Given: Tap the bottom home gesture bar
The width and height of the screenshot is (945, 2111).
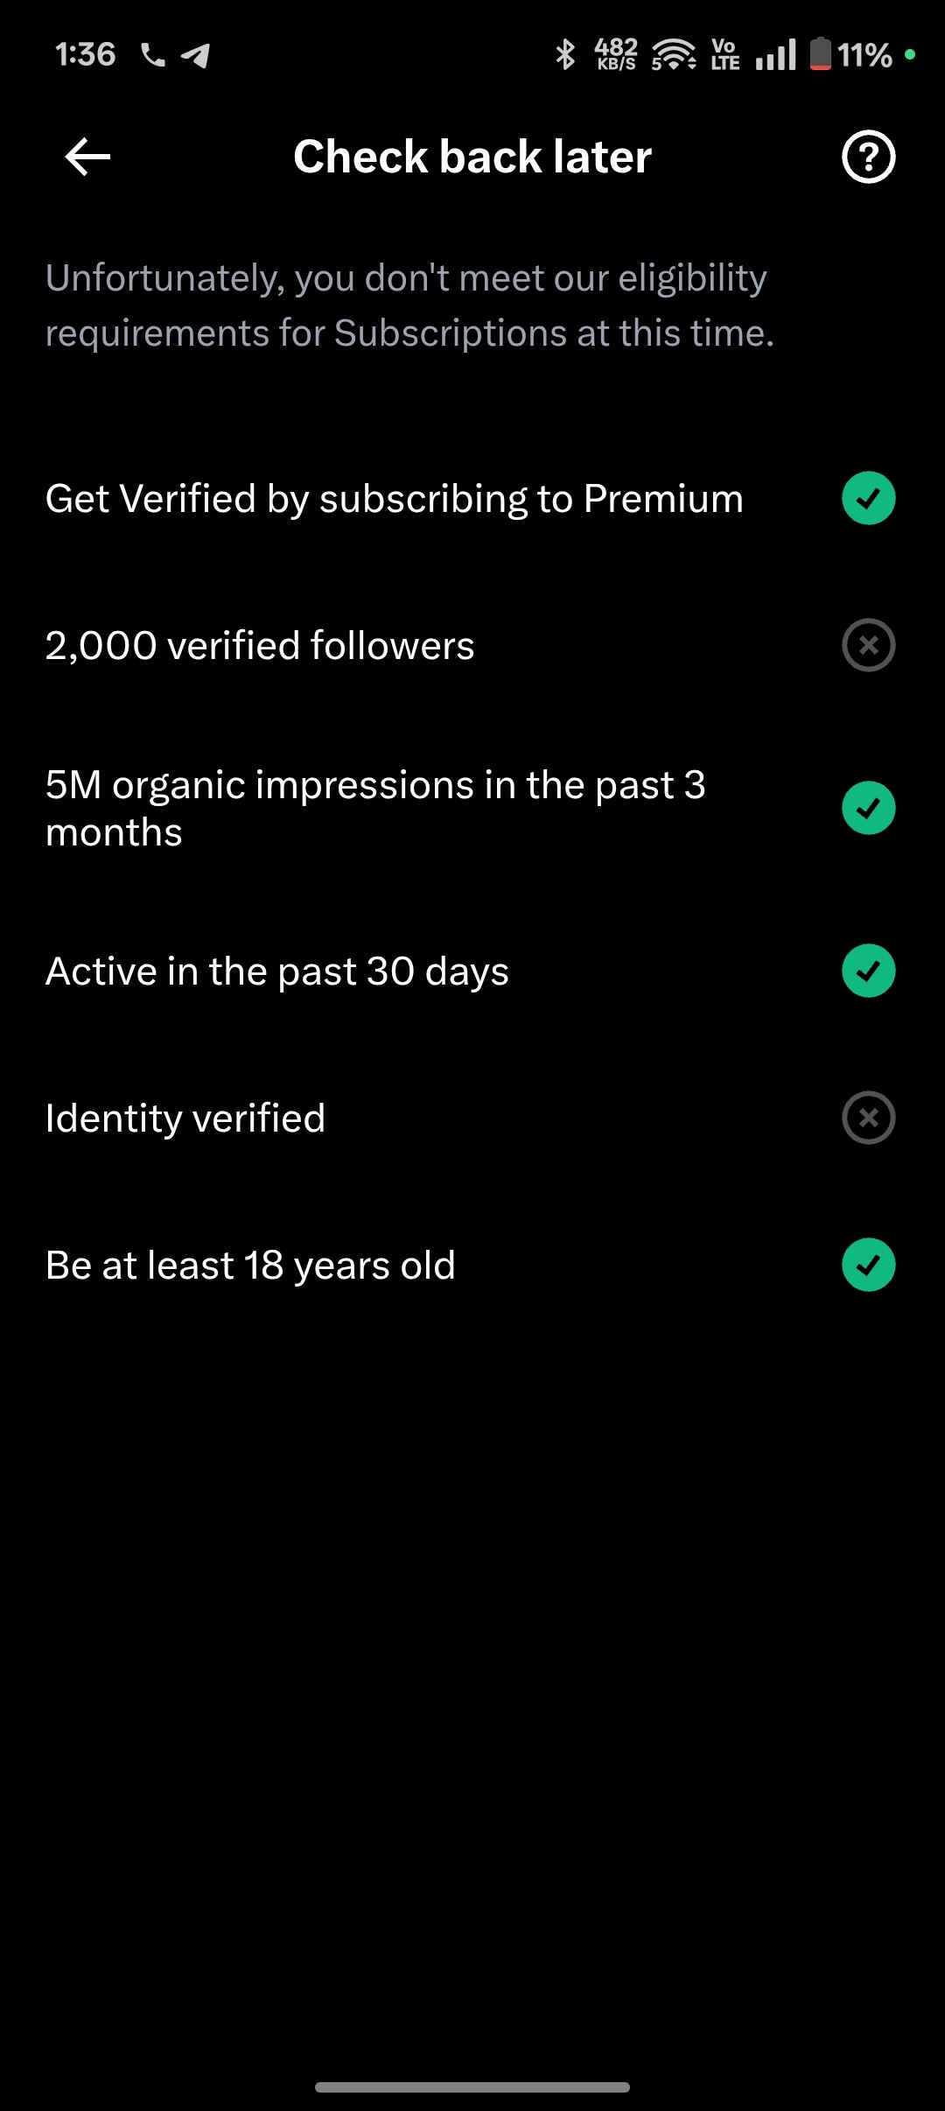Looking at the screenshot, I should click(x=472, y=2087).
